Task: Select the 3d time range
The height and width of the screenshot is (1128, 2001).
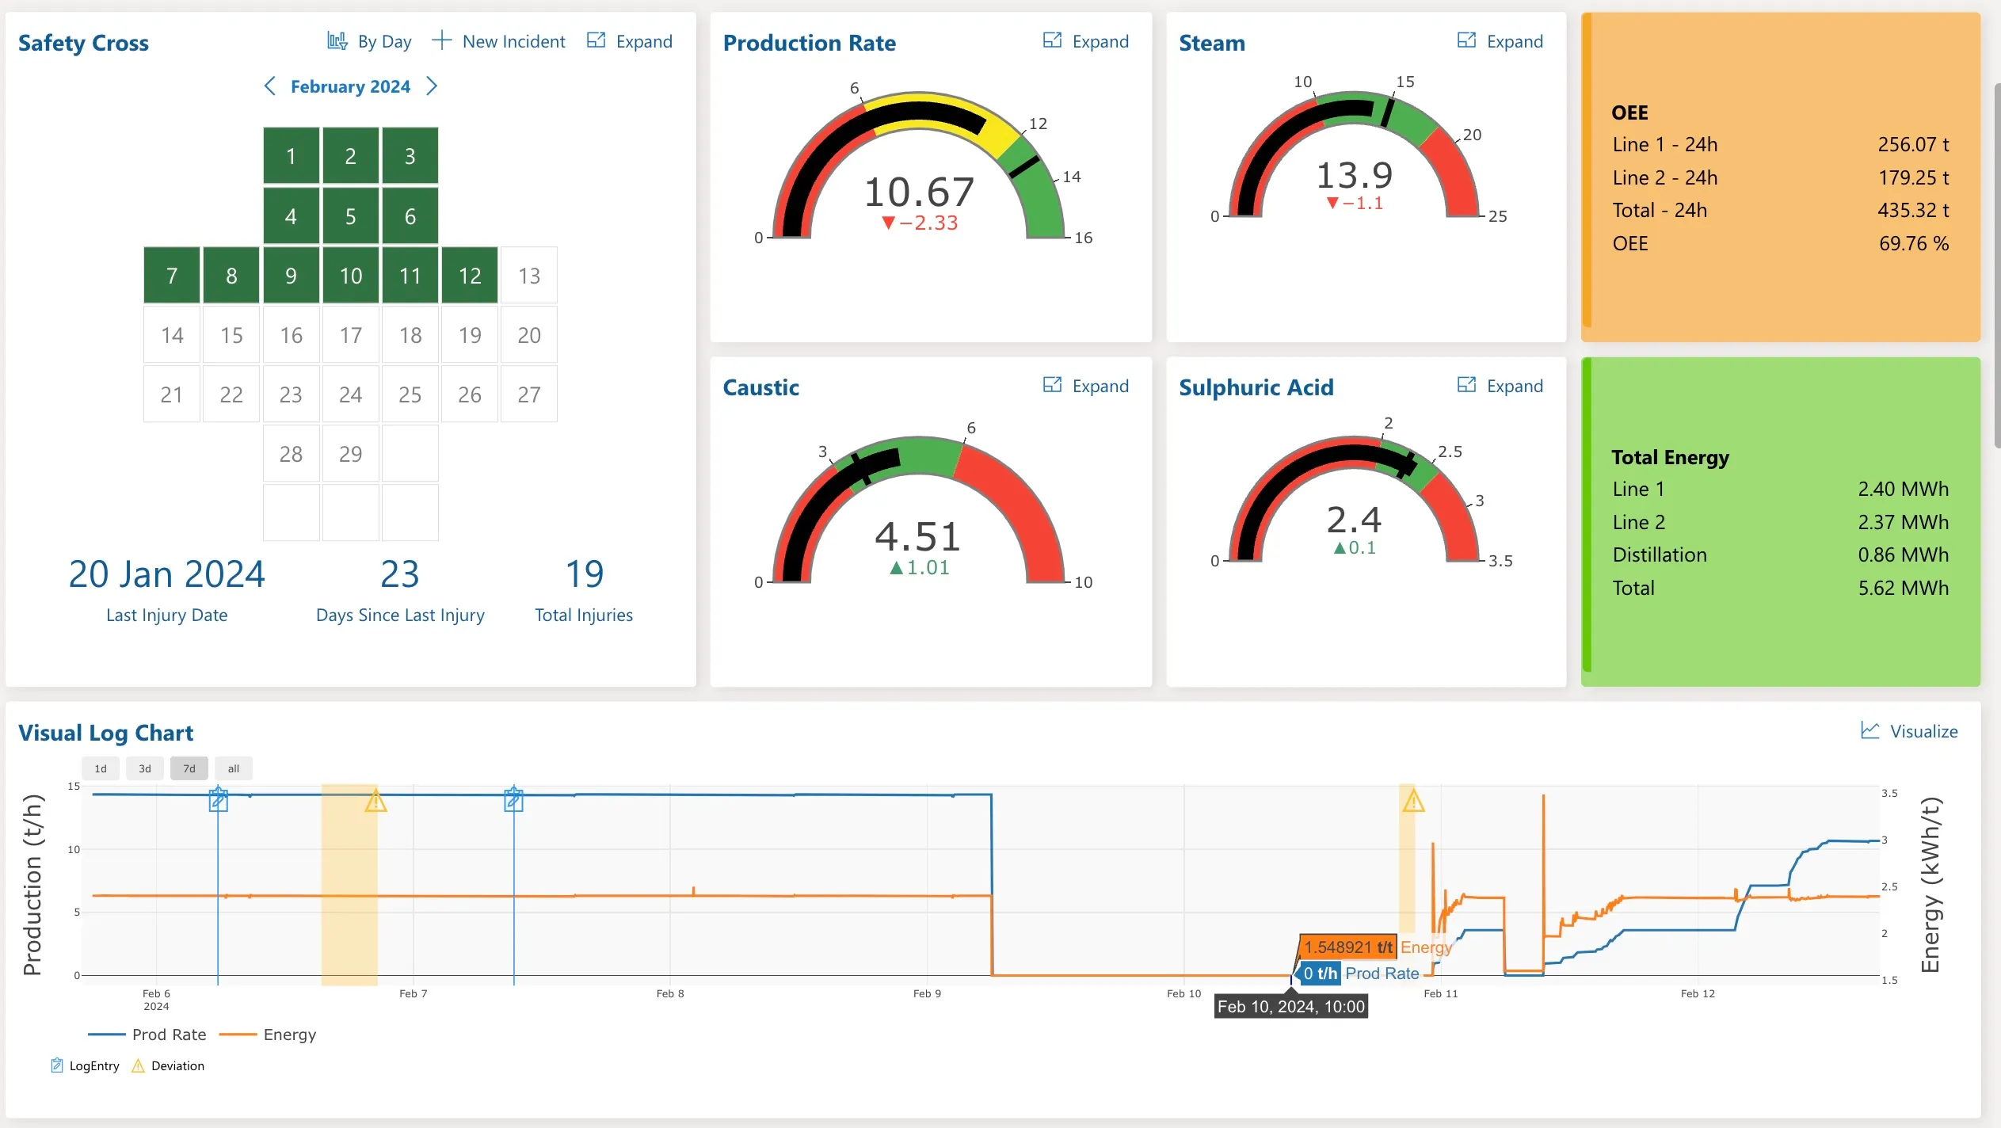Action: pos(145,768)
